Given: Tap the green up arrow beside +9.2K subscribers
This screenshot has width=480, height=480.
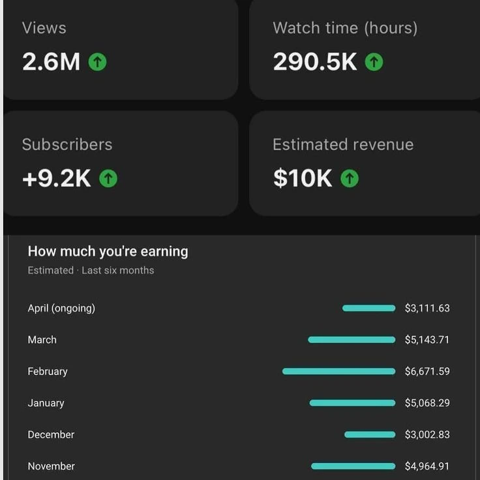Looking at the screenshot, I should pyautogui.click(x=108, y=179).
